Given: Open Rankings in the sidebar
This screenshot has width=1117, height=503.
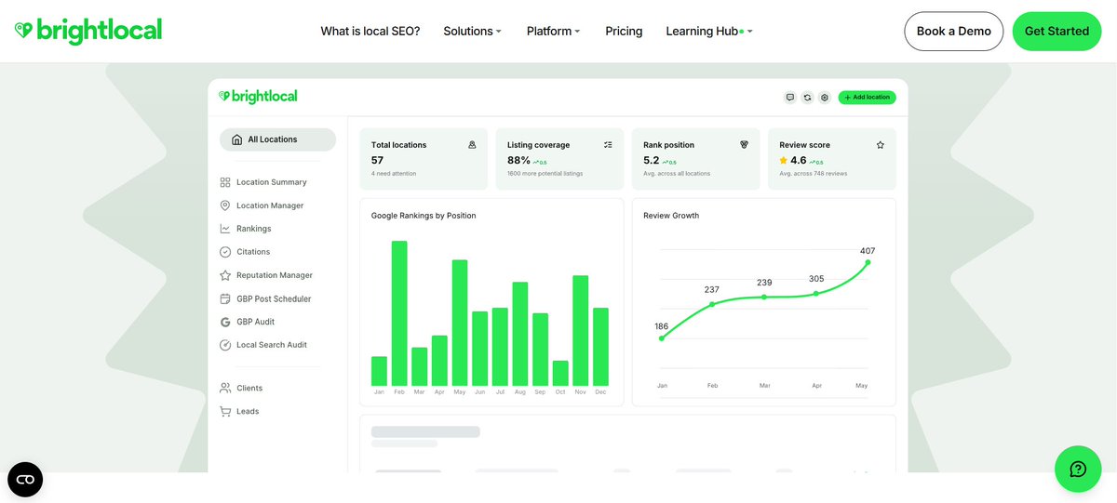Looking at the screenshot, I should point(253,229).
